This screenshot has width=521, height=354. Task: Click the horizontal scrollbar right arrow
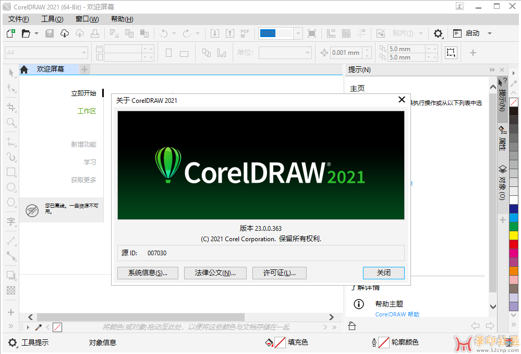331,317
